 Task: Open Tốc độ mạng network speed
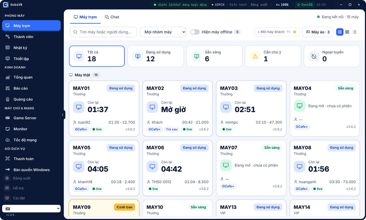(x=31, y=140)
